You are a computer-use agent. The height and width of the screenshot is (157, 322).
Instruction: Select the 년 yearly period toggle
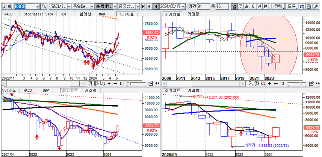point(259,6)
